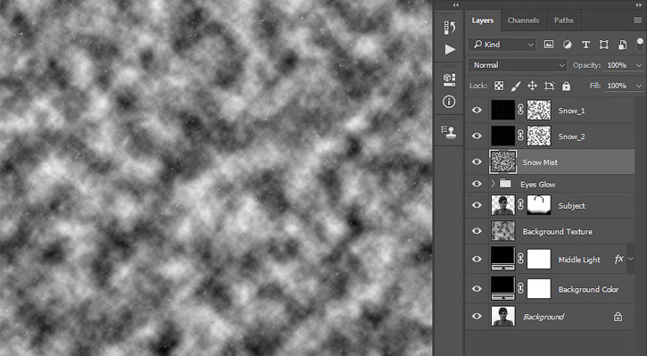Viewport: 647px width, 356px height.
Task: Lock transparent pixels checkerboard icon
Action: 499,86
